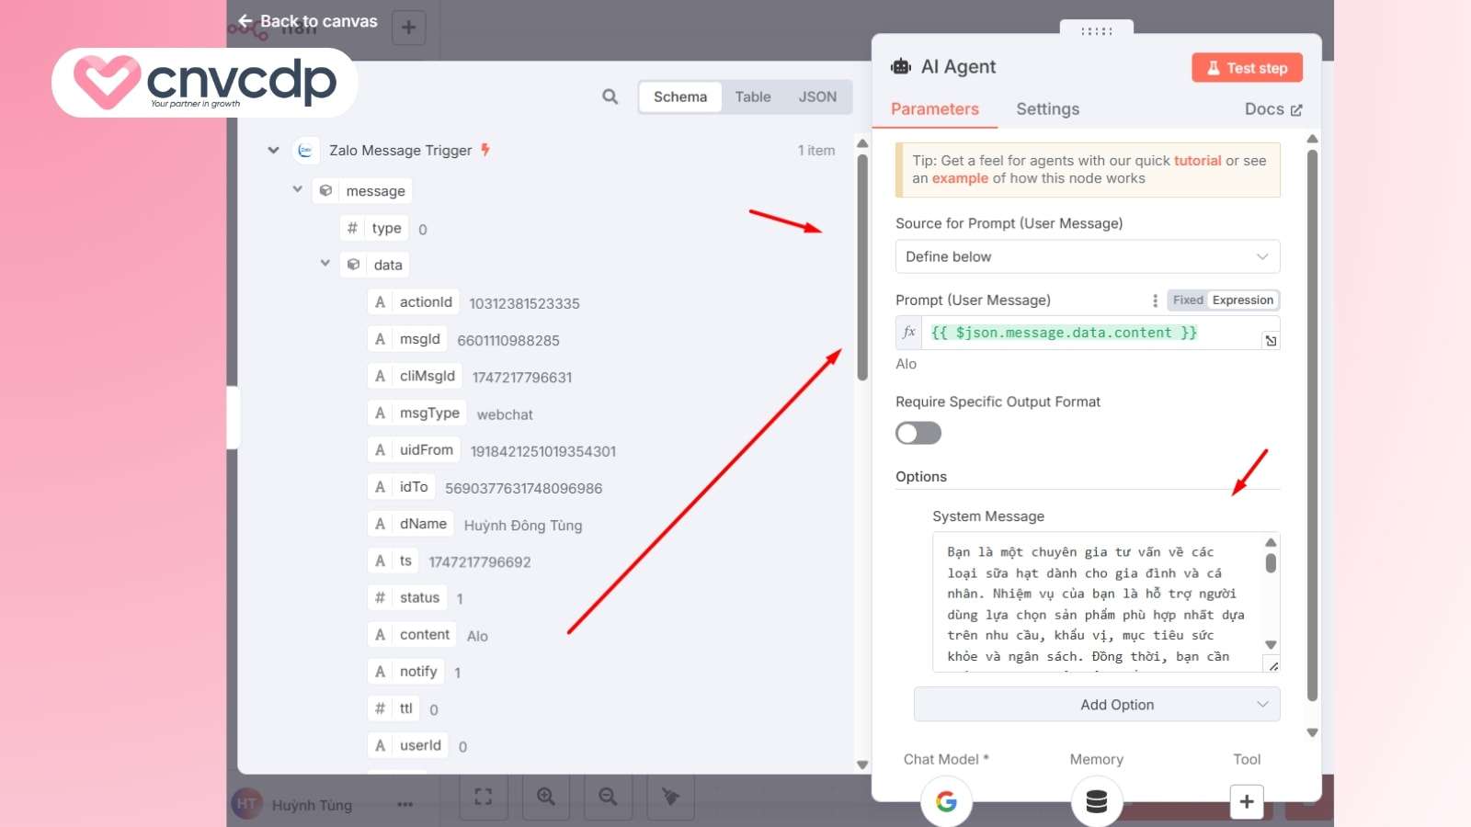Toggle Require Specific Output Format switch
The height and width of the screenshot is (827, 1471).
point(918,433)
